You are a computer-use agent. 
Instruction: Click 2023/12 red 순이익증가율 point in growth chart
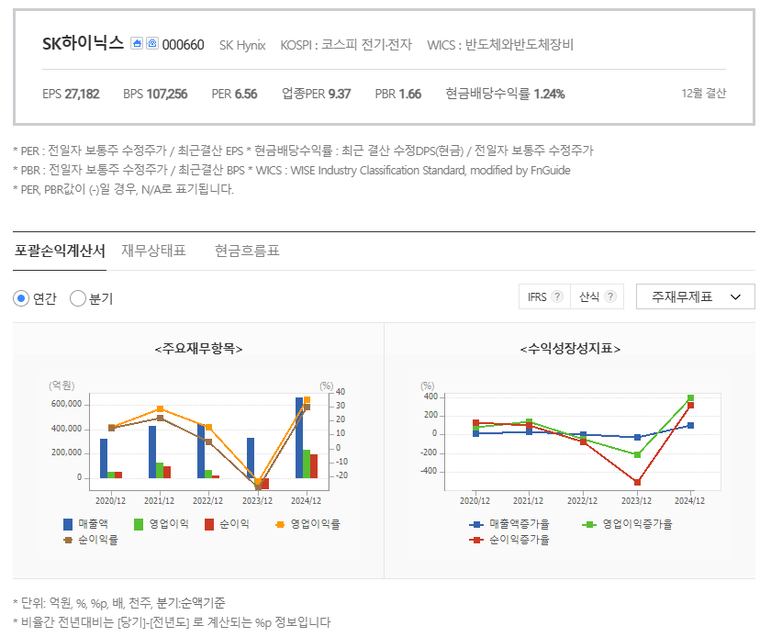tap(637, 482)
